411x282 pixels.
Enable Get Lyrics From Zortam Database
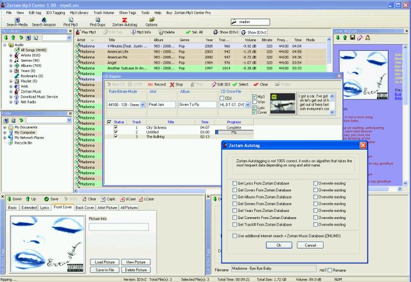click(234, 184)
